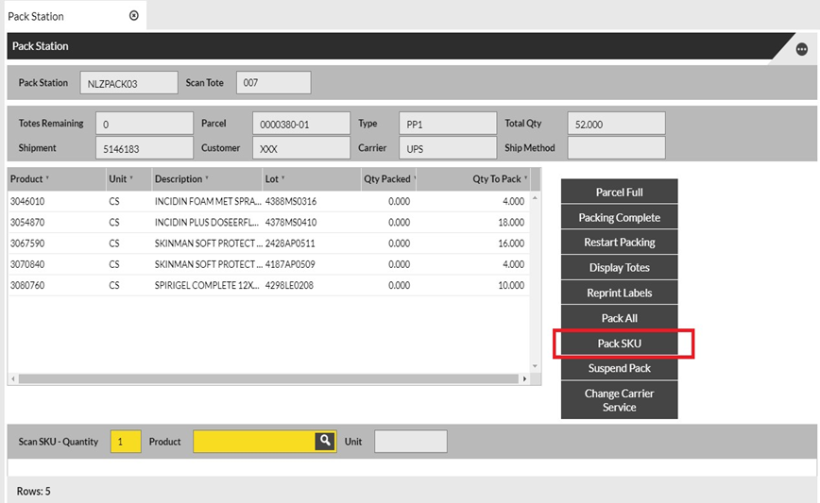
Task: Open the ellipsis options menu
Action: 801,50
